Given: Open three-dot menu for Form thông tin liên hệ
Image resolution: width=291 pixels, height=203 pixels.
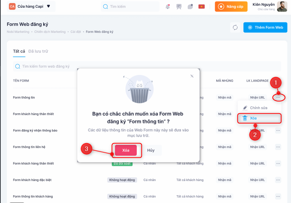Looking at the screenshot, I should coord(278,147).
